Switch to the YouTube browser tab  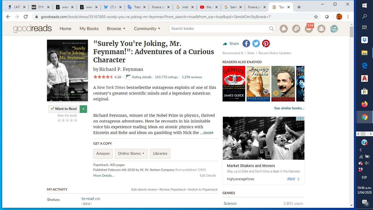tap(208, 7)
